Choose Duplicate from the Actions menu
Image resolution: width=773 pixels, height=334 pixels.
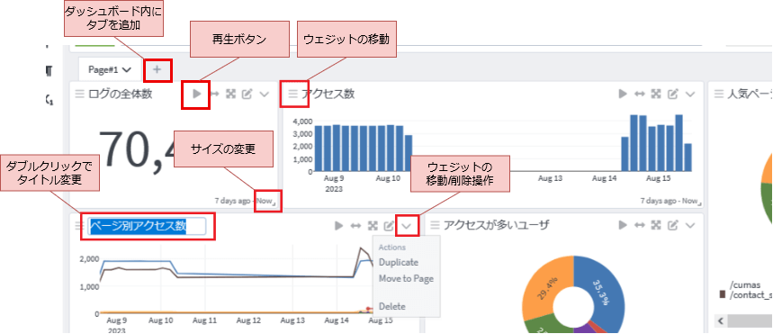point(399,263)
